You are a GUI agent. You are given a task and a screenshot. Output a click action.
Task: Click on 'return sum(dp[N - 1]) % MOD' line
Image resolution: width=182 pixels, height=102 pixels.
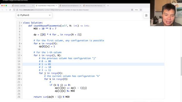coord(51,97)
